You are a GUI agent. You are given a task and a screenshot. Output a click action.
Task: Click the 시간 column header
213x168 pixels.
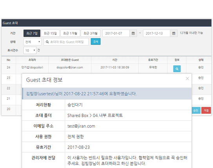click(x=115, y=60)
